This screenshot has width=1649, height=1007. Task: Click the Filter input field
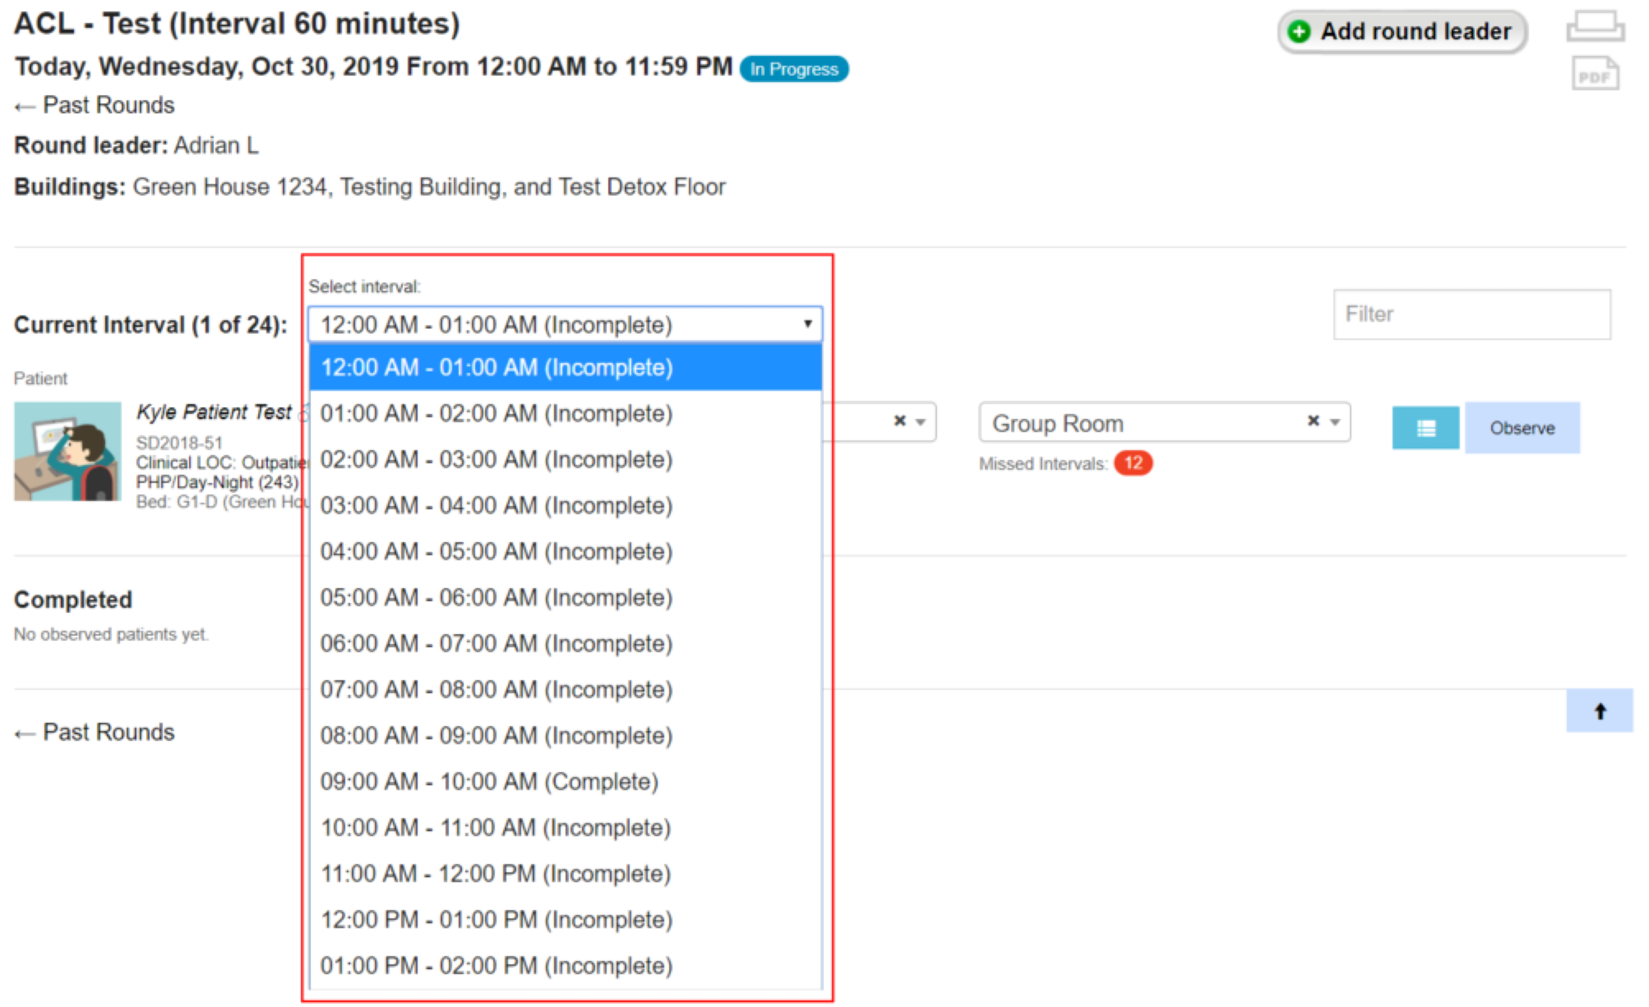[1471, 314]
